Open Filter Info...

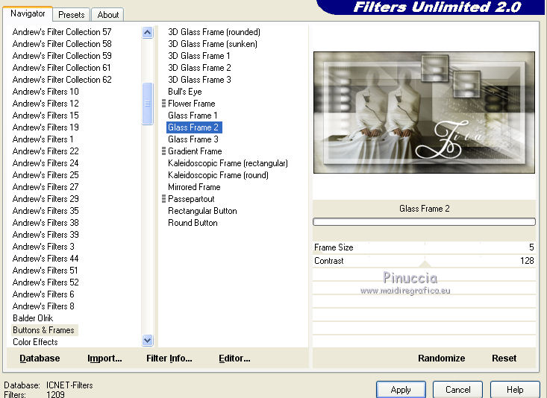169,358
